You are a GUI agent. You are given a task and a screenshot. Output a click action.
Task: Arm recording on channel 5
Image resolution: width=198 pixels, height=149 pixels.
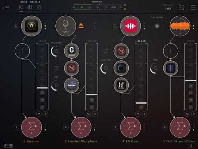[x=165, y=127]
